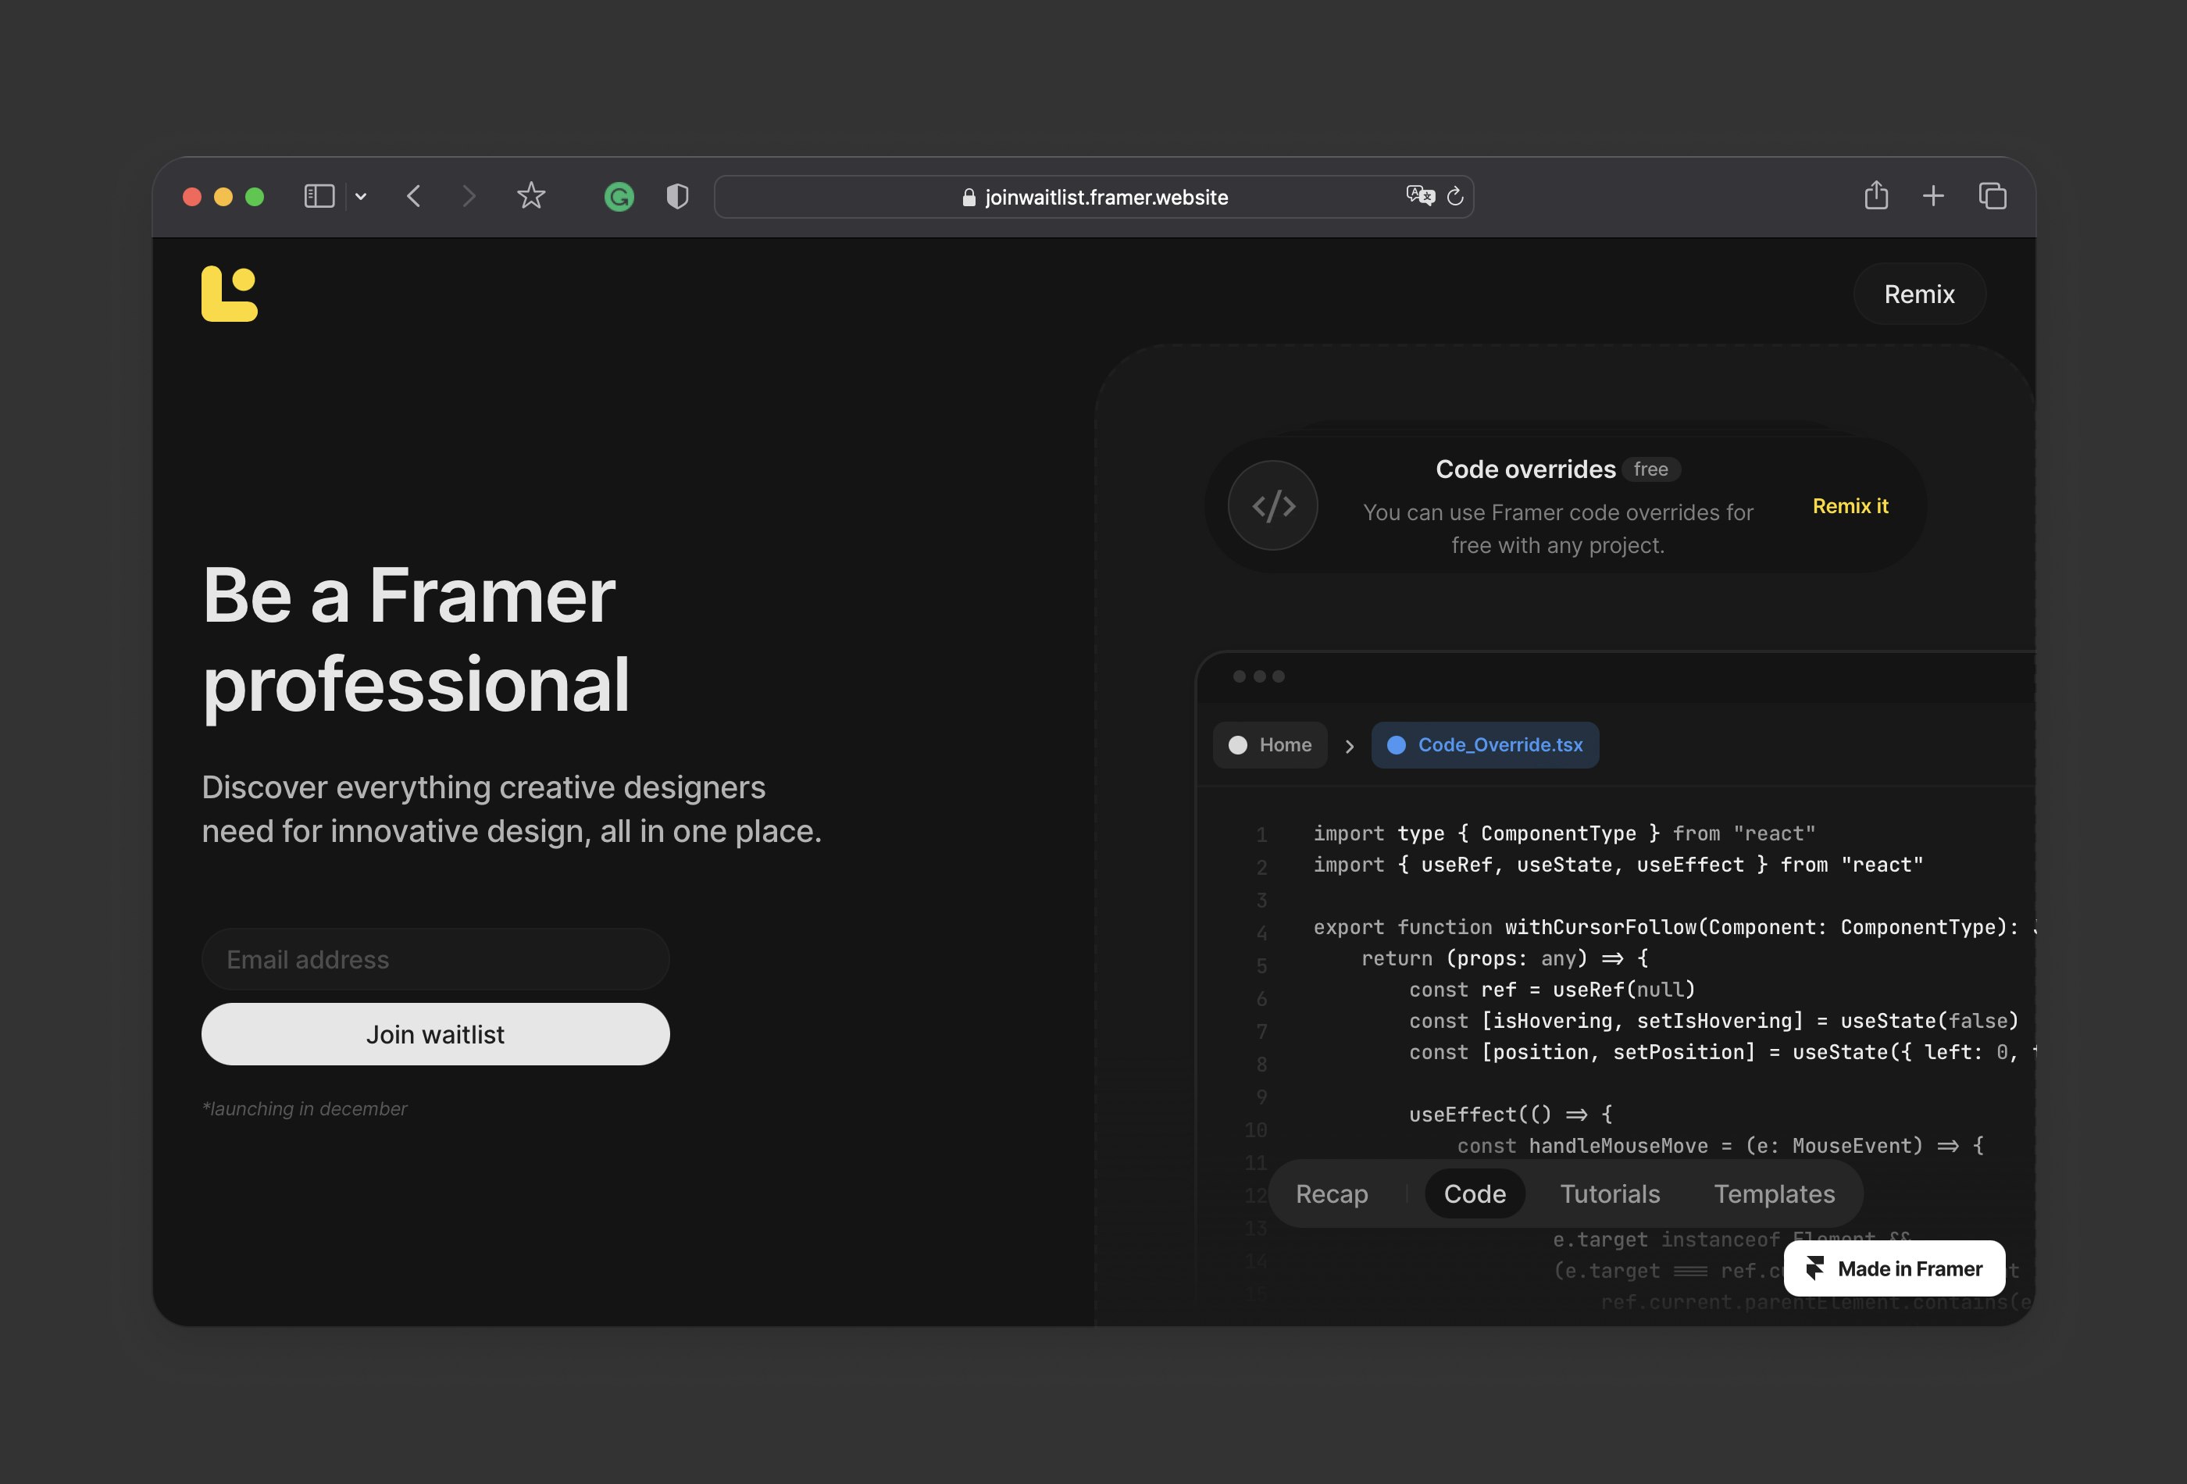Reload the page
Screen dimensions: 2187x1484
[x=1455, y=196]
